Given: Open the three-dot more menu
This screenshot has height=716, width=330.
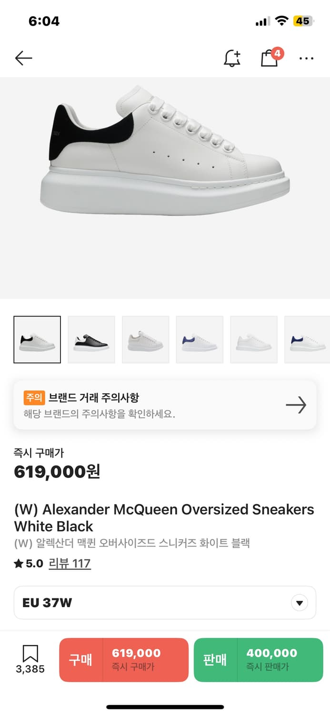Looking at the screenshot, I should [x=306, y=58].
